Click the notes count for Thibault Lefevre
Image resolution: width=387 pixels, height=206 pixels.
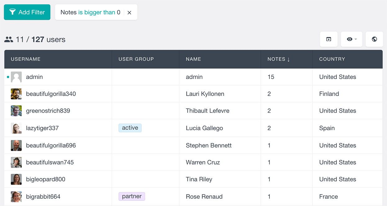(269, 111)
